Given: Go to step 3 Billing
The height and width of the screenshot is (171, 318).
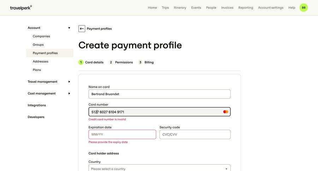Looking at the screenshot, I should (146, 62).
